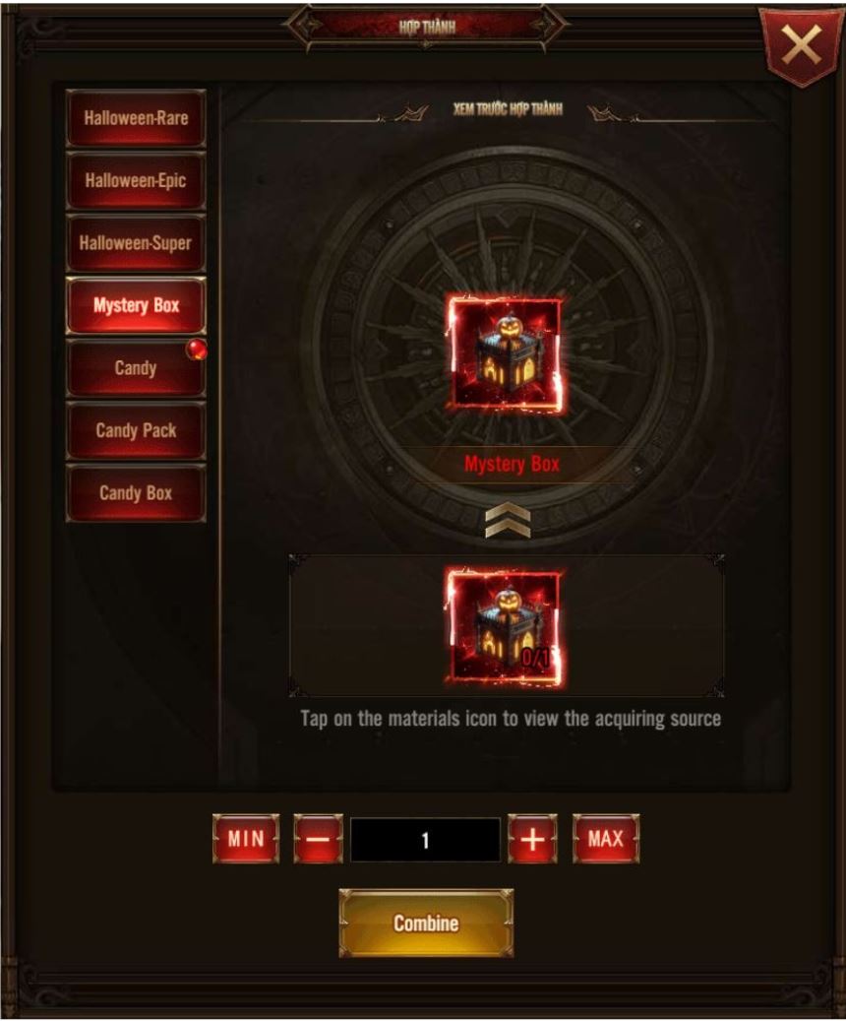Switch to the Halloween-Epic tab

(x=136, y=181)
